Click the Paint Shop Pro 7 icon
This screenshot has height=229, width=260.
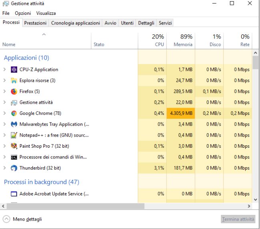click(x=14, y=146)
